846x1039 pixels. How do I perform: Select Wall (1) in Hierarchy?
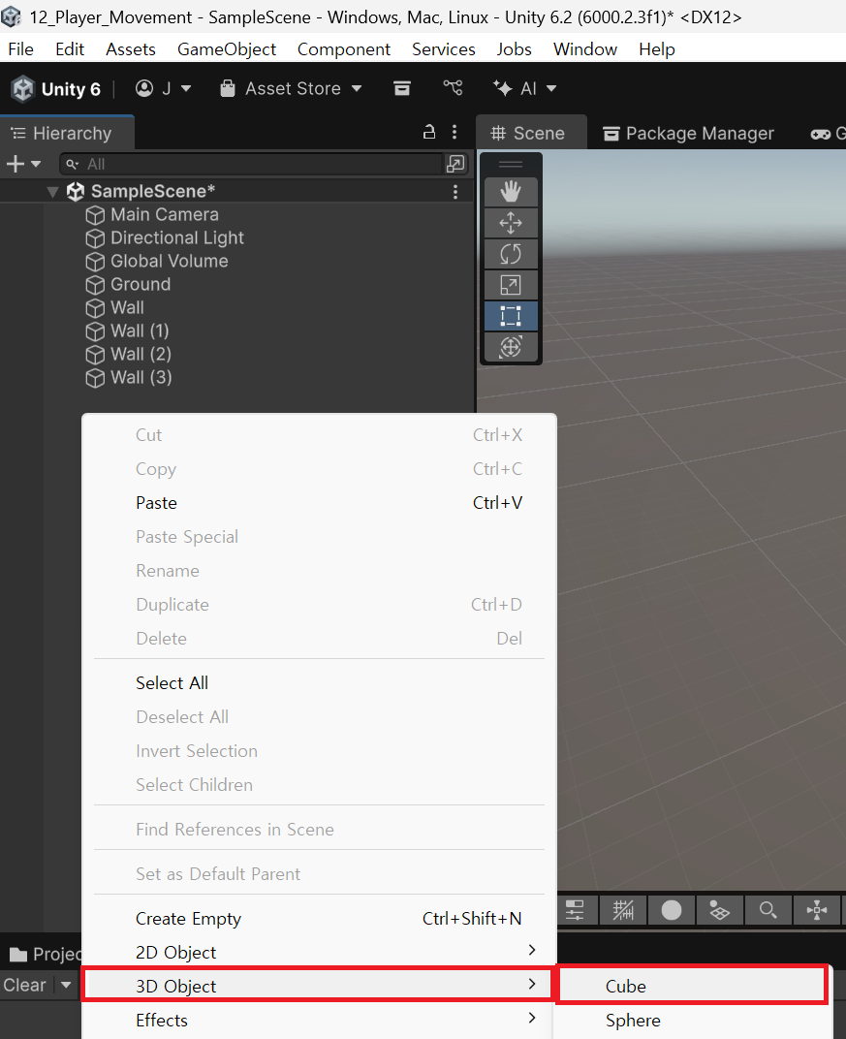click(x=140, y=331)
